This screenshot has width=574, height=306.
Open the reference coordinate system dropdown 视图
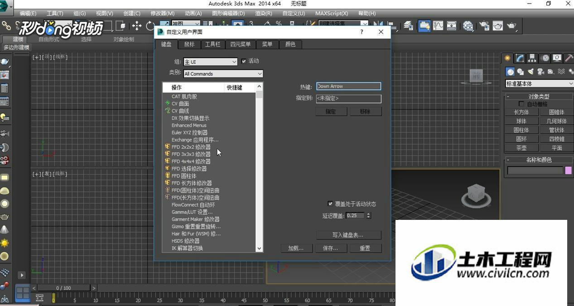click(185, 24)
